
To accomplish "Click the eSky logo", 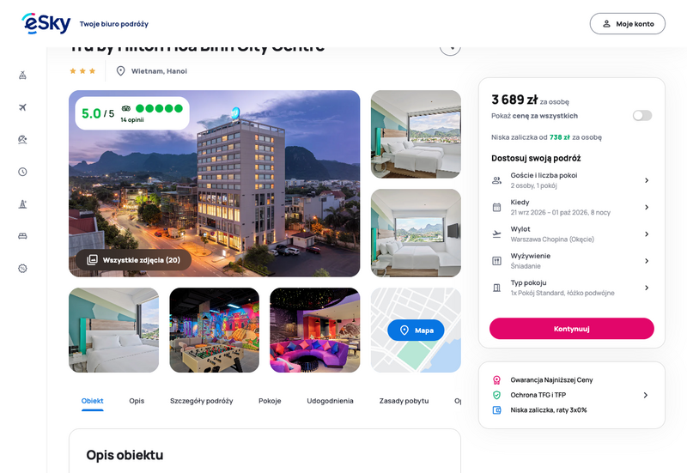I will [x=46, y=23].
